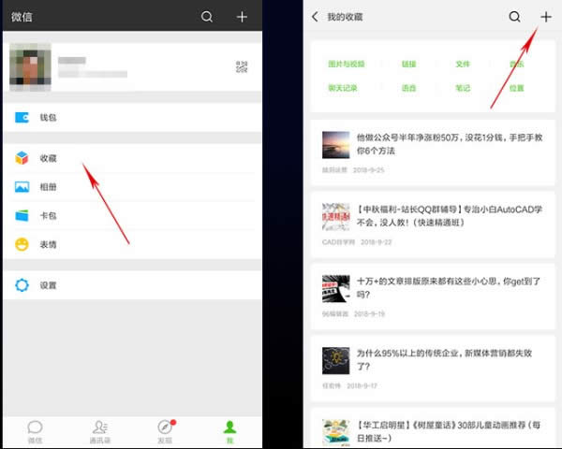Tap search icon in 微信 header
Screen dimensions: 562x449
point(207,17)
